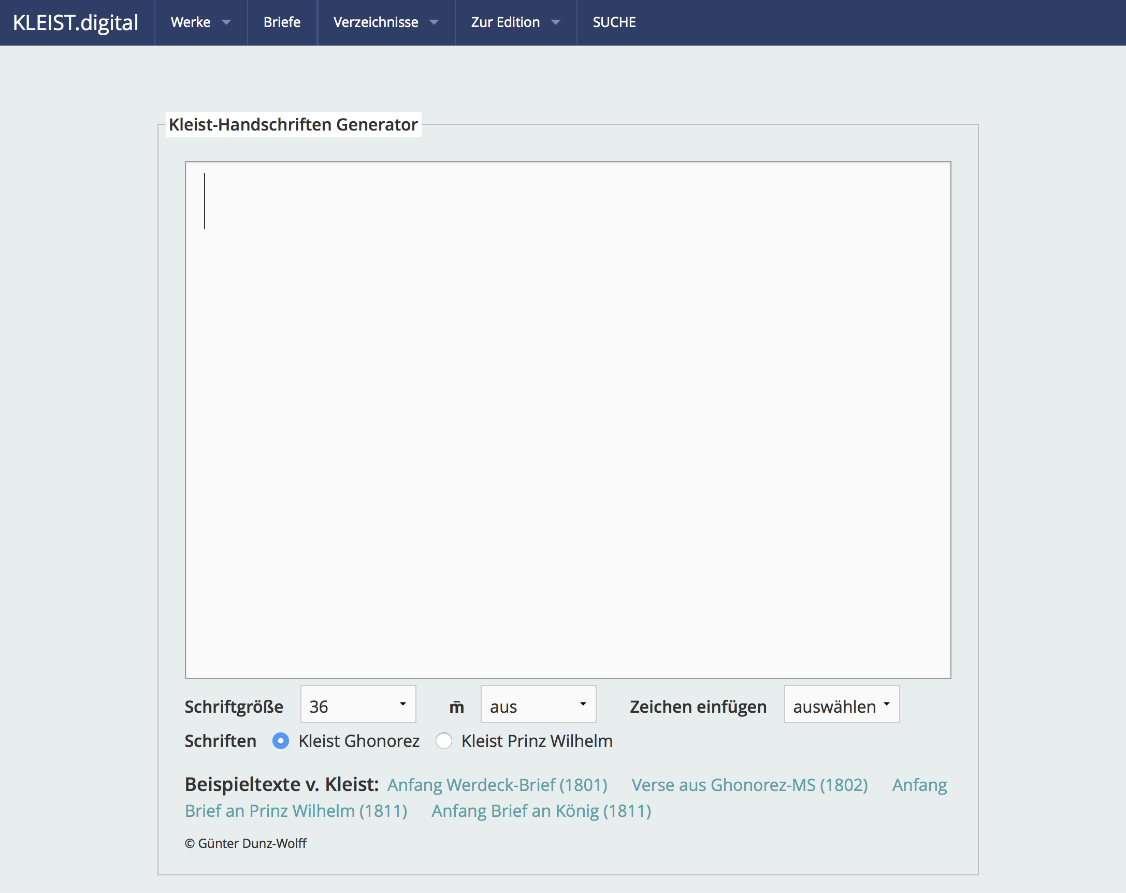
Task: Click the Verzeichnisse dropdown arrow
Action: click(434, 22)
